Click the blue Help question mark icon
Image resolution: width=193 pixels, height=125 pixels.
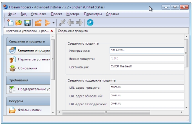90,22
